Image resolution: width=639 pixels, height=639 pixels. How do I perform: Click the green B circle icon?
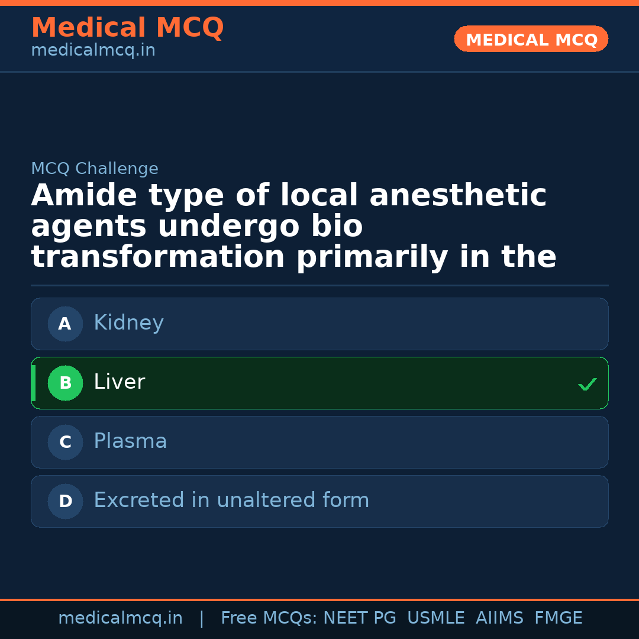(x=65, y=383)
